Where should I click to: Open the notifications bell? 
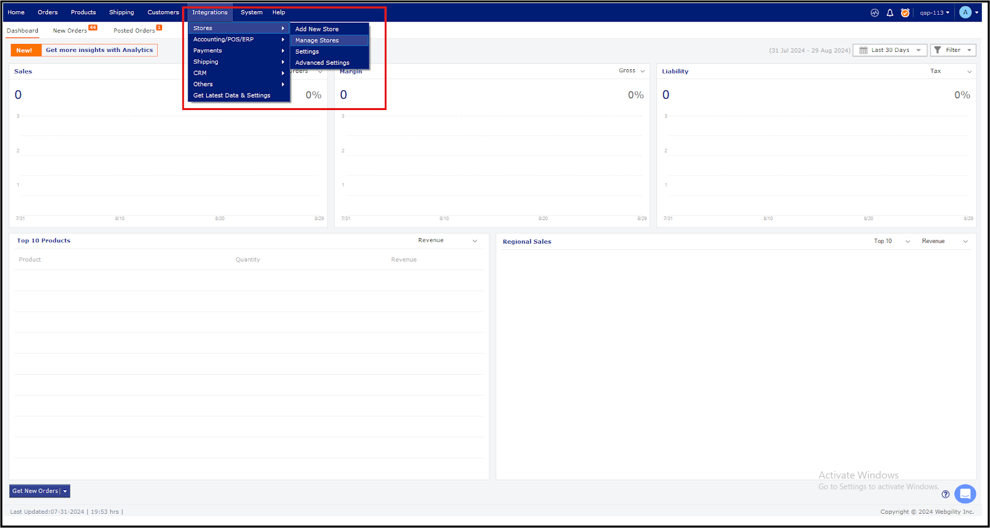coord(890,12)
